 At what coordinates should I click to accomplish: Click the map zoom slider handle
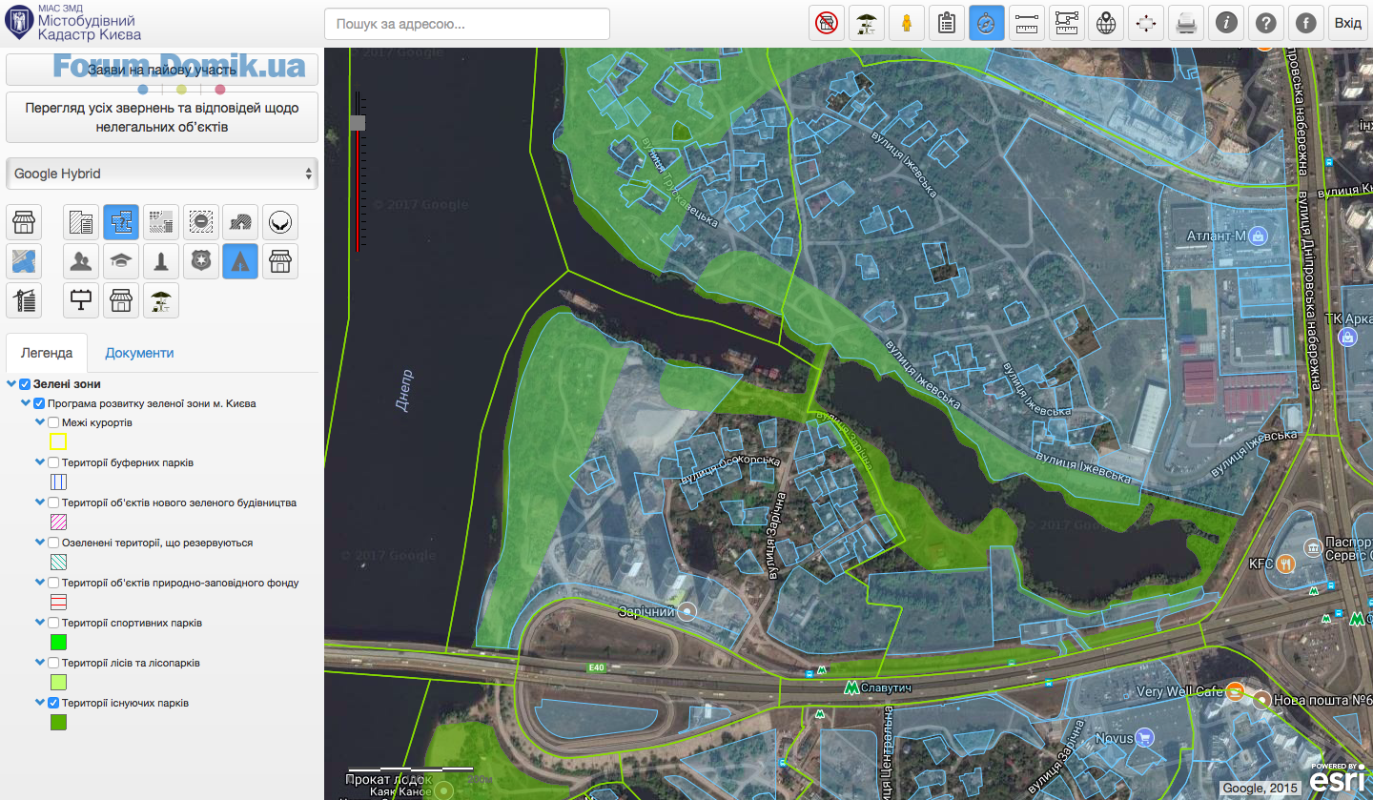tap(358, 123)
